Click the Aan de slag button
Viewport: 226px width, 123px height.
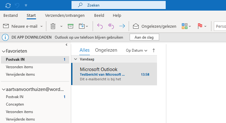click(x=144, y=37)
